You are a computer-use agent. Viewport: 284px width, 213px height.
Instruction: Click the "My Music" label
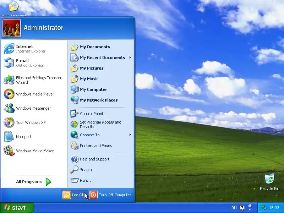point(89,79)
